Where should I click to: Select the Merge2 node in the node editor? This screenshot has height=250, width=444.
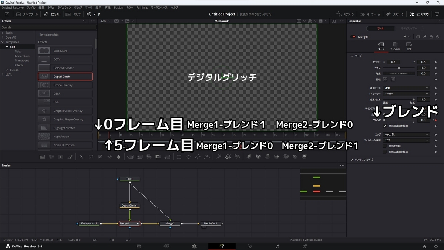170,223
